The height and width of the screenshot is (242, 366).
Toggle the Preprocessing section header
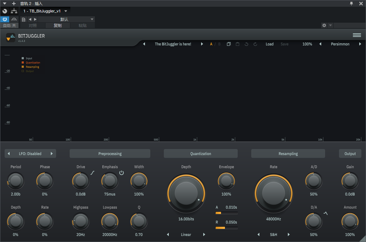click(110, 154)
